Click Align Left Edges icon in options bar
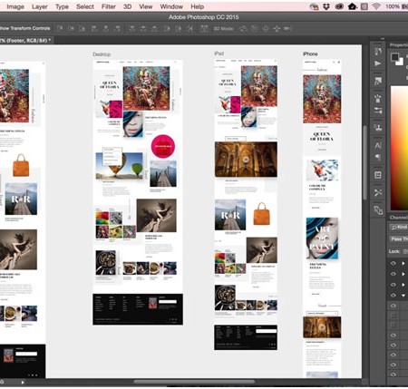The width and height of the screenshot is (408, 389). [x=94, y=29]
